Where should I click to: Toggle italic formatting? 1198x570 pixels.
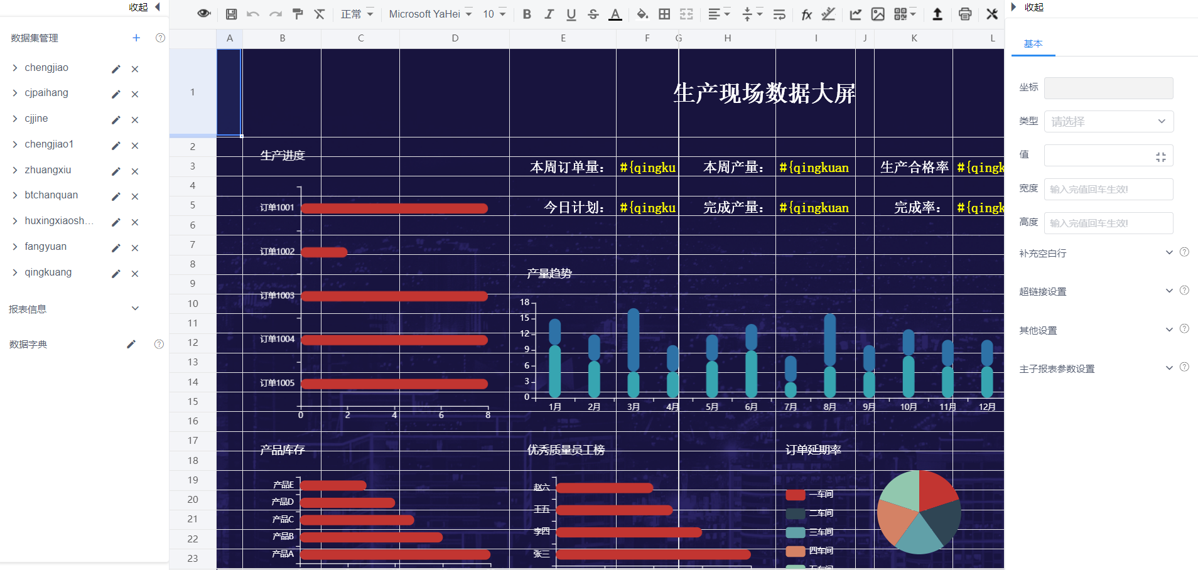(x=549, y=14)
